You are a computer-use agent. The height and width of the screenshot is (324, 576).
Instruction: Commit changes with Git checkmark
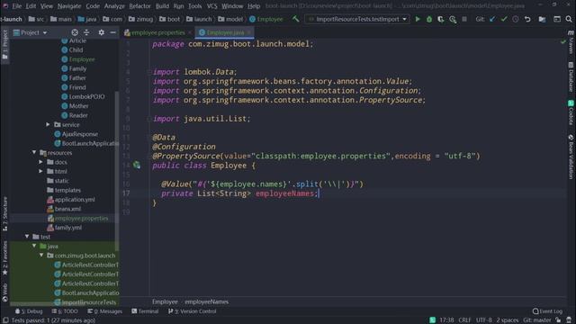point(504,19)
